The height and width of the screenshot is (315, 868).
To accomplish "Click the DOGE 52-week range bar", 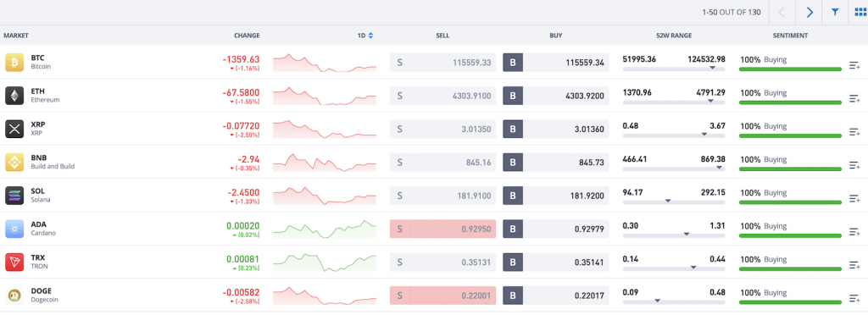I will [674, 301].
